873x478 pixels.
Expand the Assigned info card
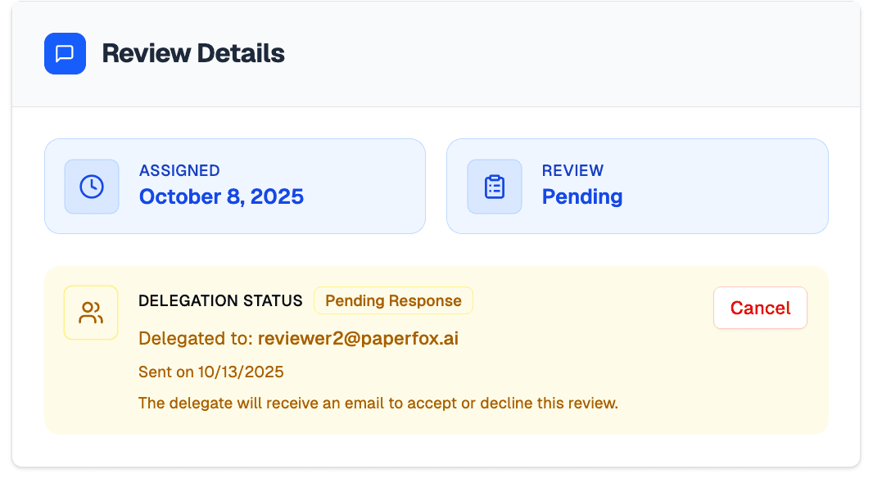point(235,186)
